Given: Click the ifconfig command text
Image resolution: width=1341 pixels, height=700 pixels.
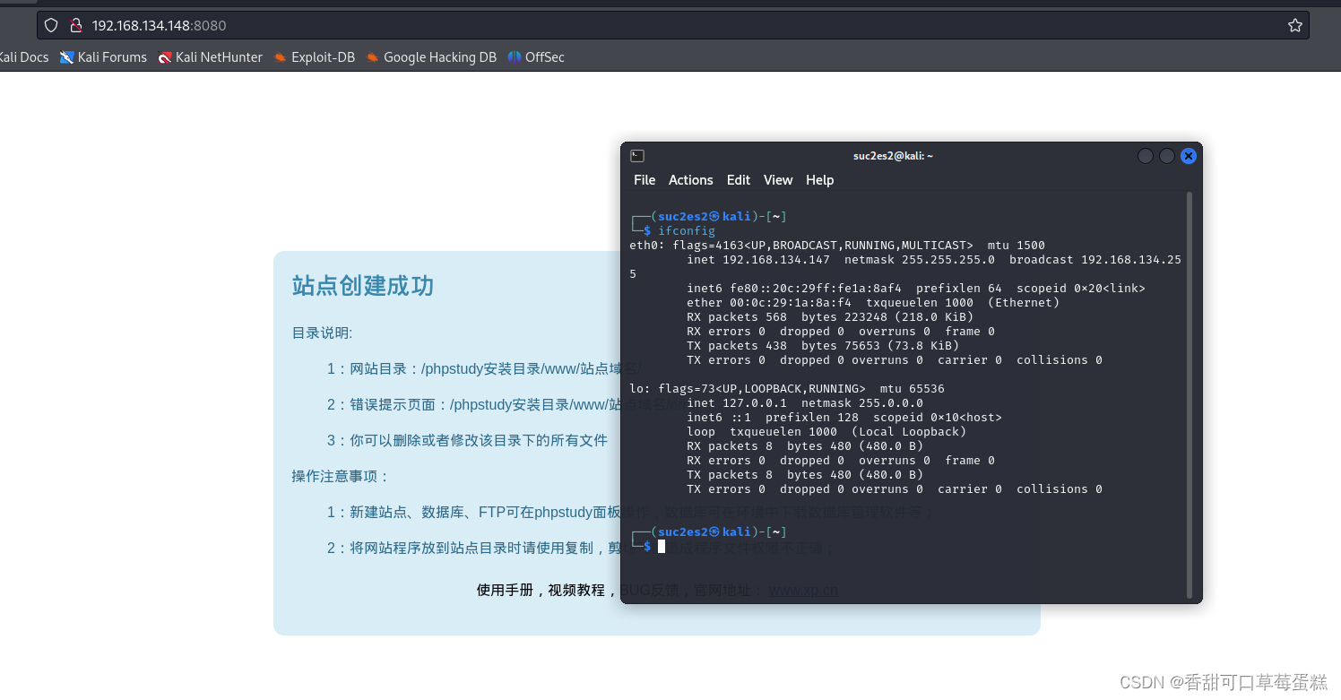Looking at the screenshot, I should [687, 231].
